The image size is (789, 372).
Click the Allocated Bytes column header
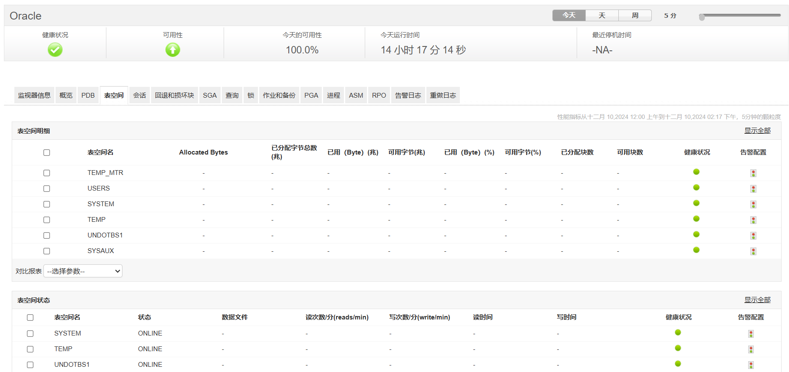coord(203,152)
